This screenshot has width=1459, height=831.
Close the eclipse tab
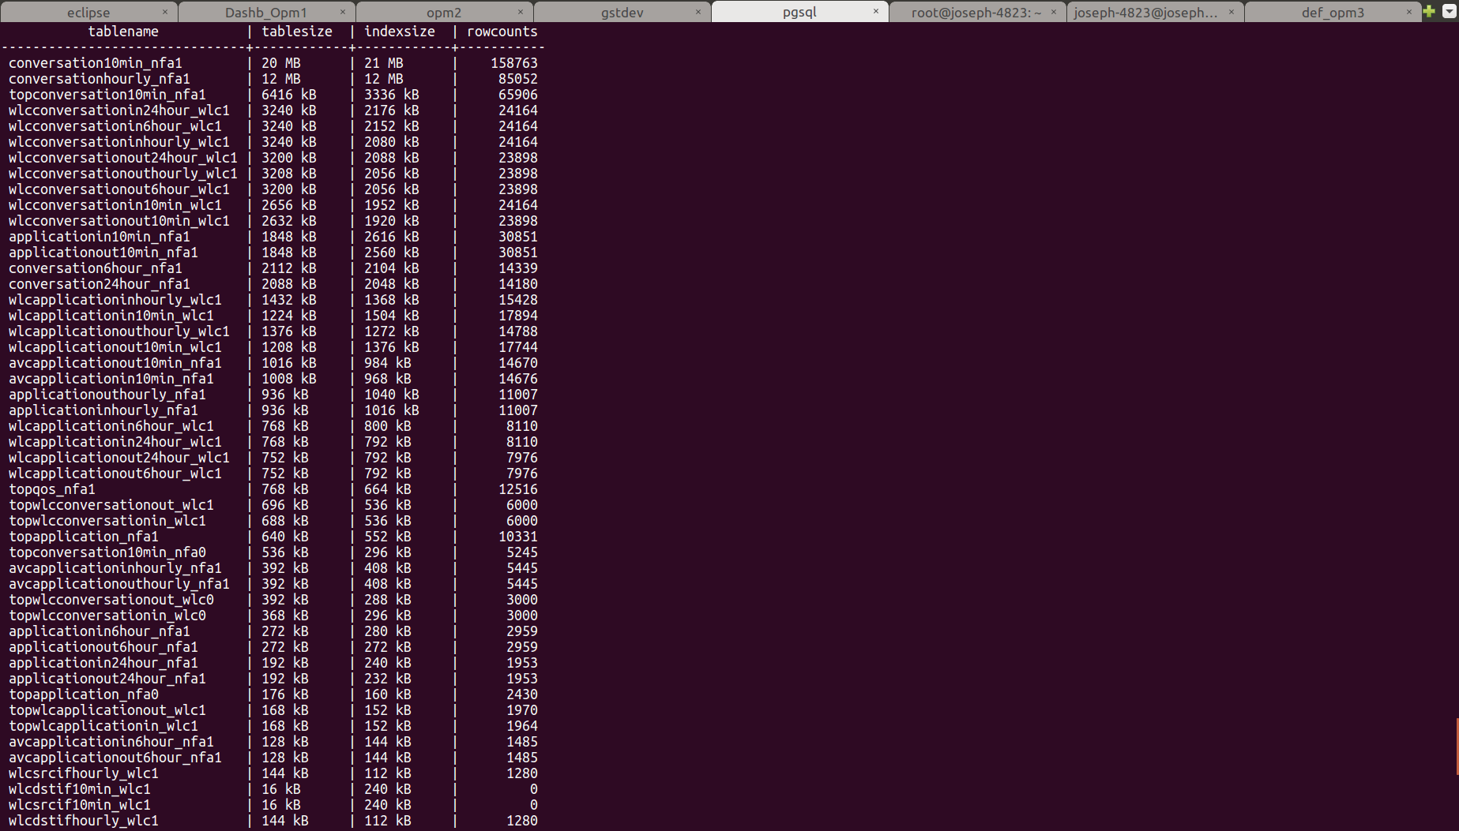pos(164,12)
